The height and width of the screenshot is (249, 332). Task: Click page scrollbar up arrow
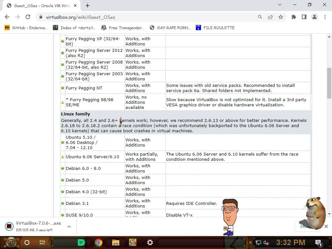pyautogui.click(x=329, y=37)
